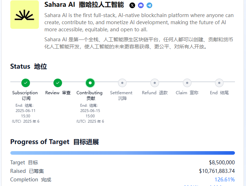The width and height of the screenshot is (246, 186).
Task: Click the active Contributing step marker
Action: click(90, 83)
